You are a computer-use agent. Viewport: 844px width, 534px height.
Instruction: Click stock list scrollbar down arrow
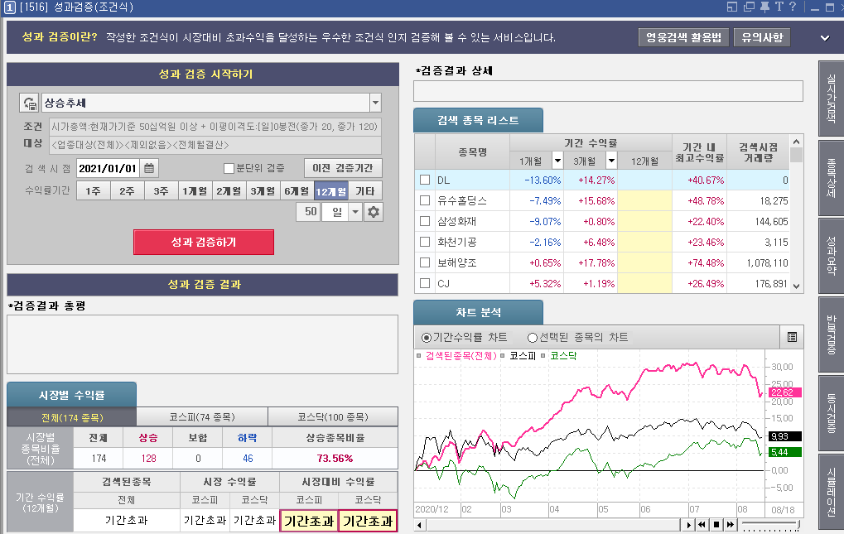click(x=797, y=286)
